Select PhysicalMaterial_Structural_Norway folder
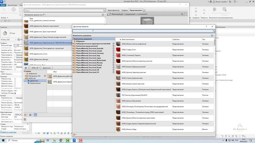The height and width of the screenshot is (143, 255). 89,63
